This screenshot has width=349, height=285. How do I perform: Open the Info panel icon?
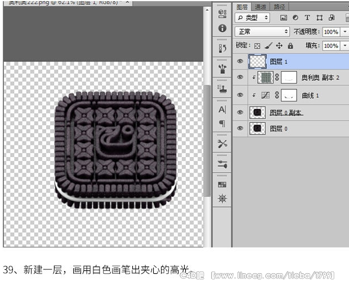tap(222, 28)
